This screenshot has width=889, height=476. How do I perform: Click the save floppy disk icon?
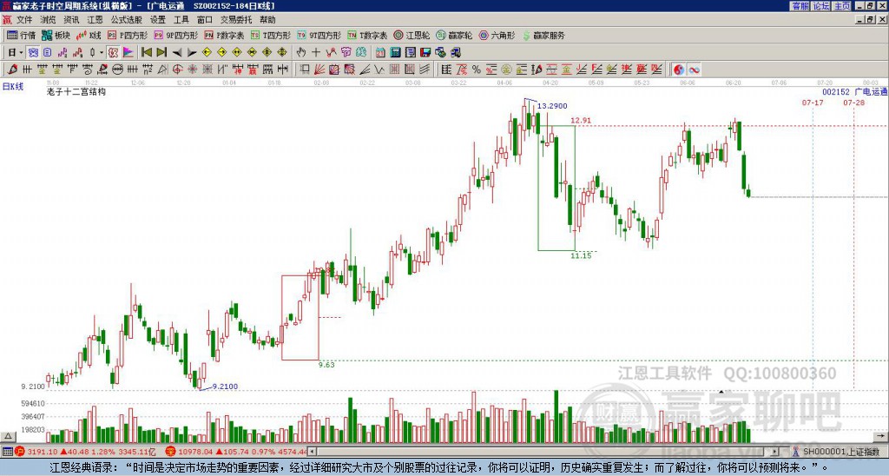(x=425, y=53)
